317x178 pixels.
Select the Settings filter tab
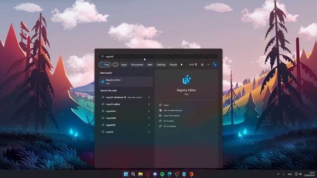tap(161, 65)
